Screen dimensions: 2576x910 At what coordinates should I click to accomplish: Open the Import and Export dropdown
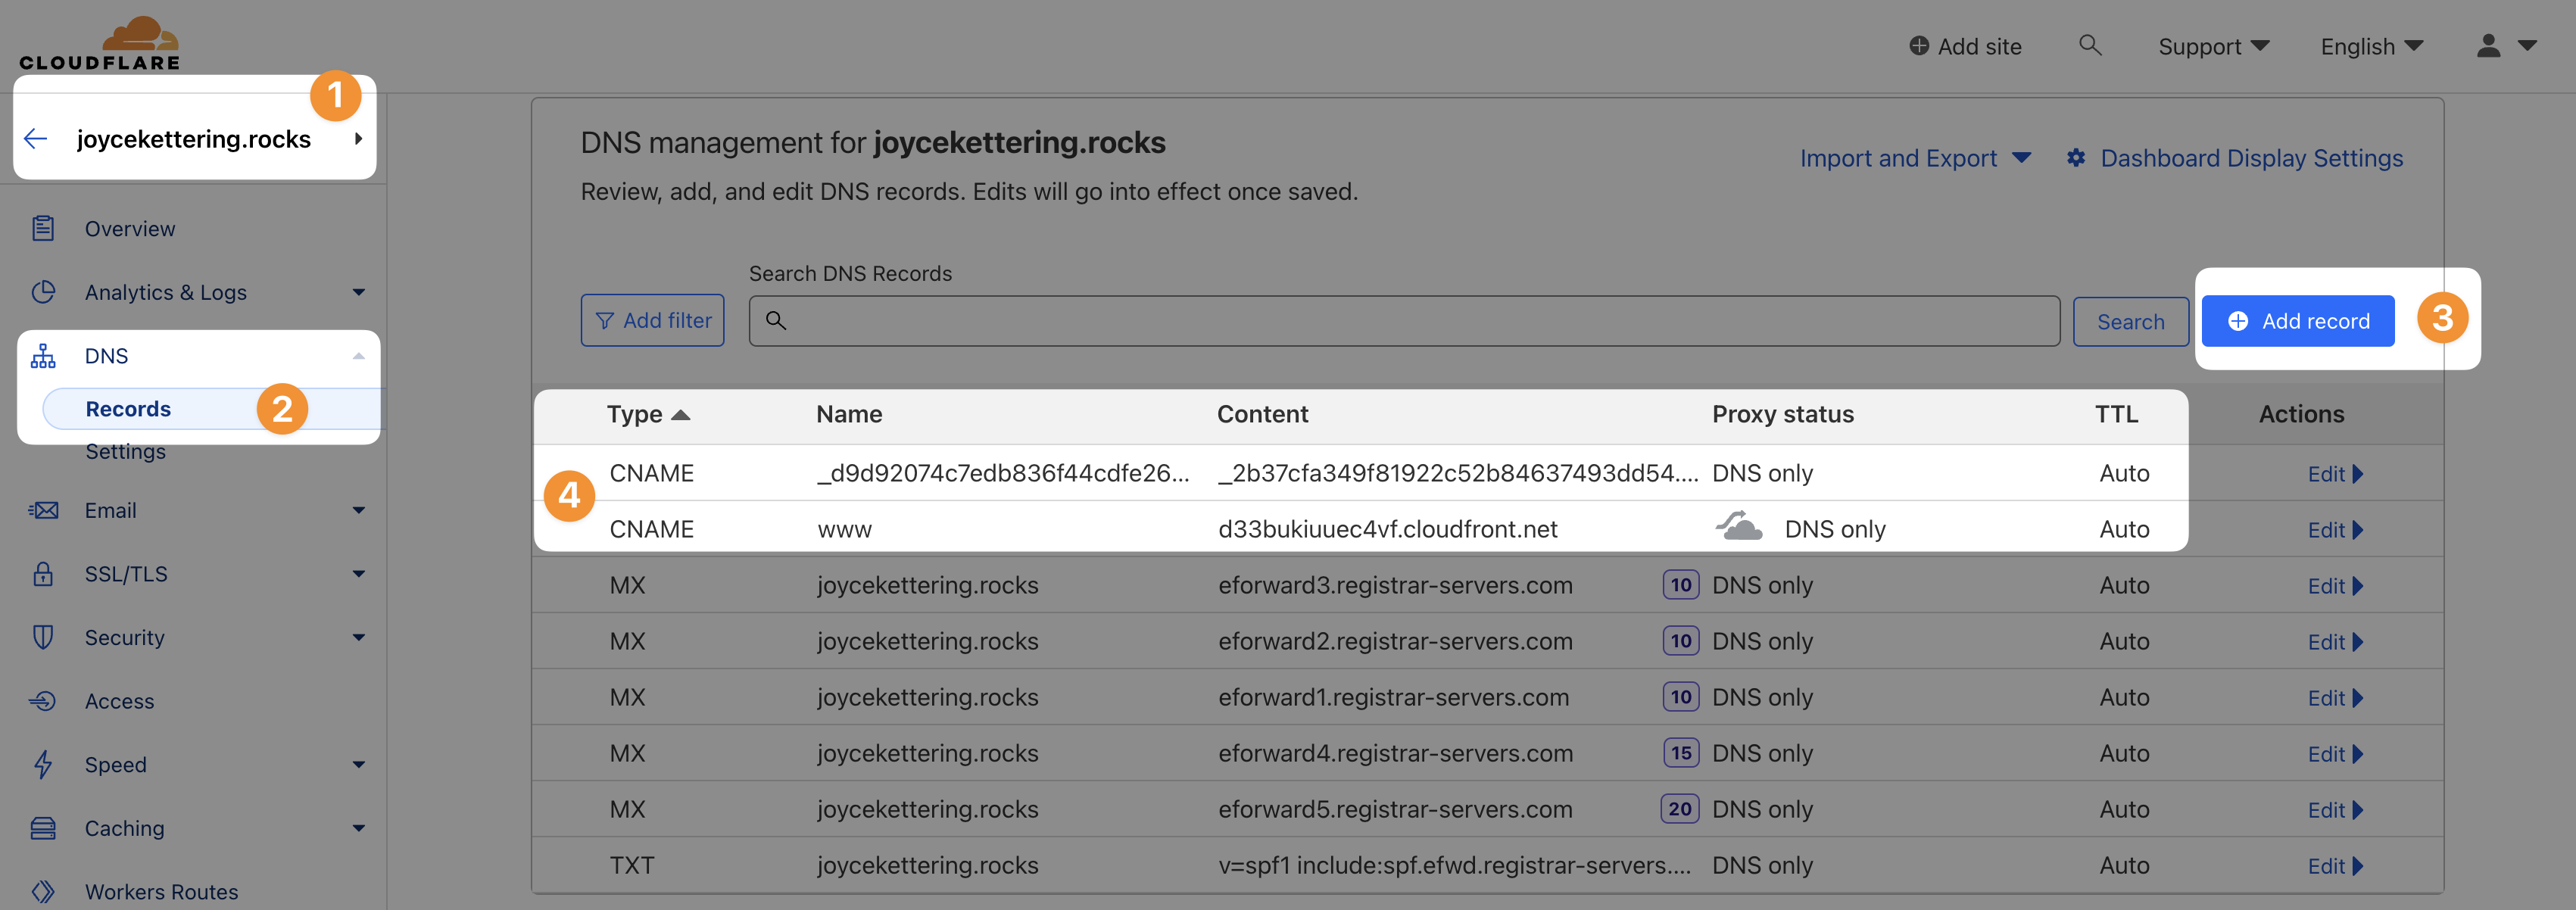(1914, 158)
